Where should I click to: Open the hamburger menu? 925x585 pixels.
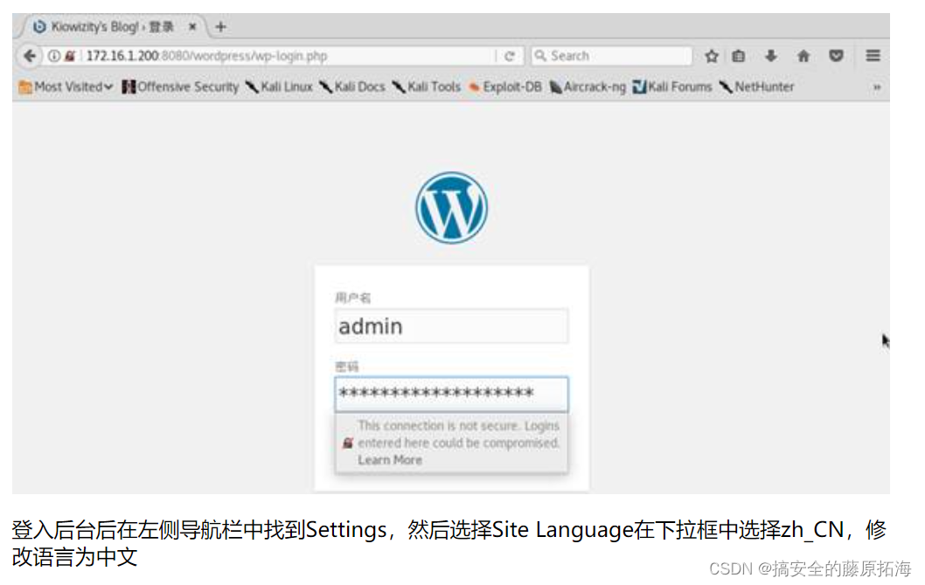[873, 56]
